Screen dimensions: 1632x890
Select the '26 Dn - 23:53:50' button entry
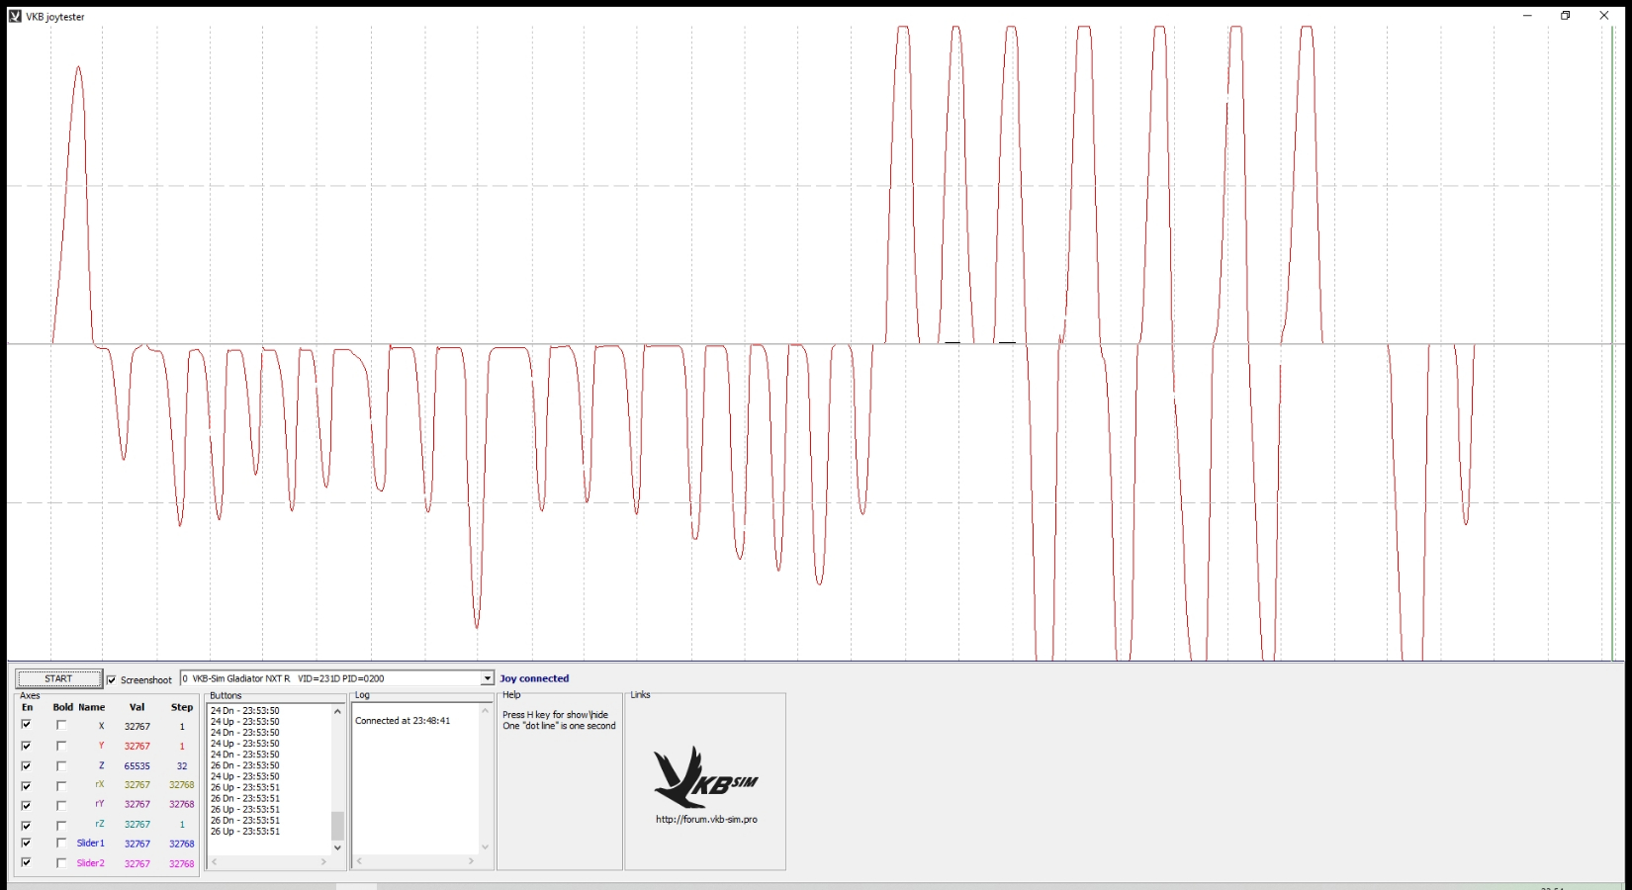point(245,765)
